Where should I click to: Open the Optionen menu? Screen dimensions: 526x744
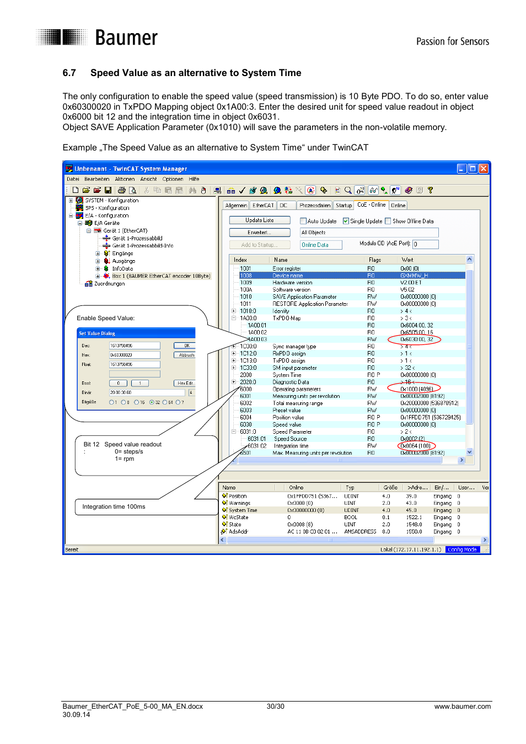173,179
